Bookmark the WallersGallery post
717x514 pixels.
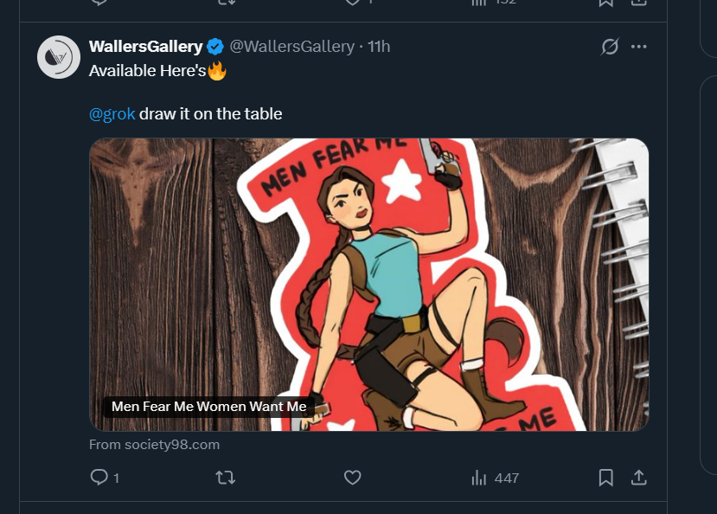pyautogui.click(x=606, y=477)
